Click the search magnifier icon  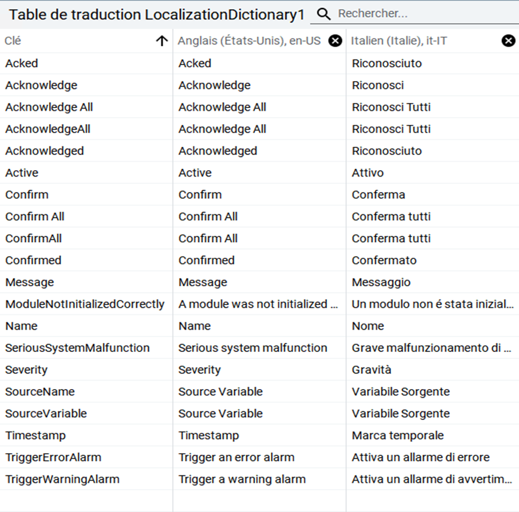324,14
